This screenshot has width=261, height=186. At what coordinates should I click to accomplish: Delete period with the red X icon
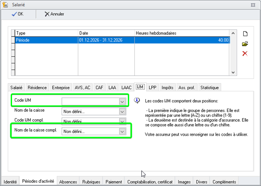pos(245,54)
